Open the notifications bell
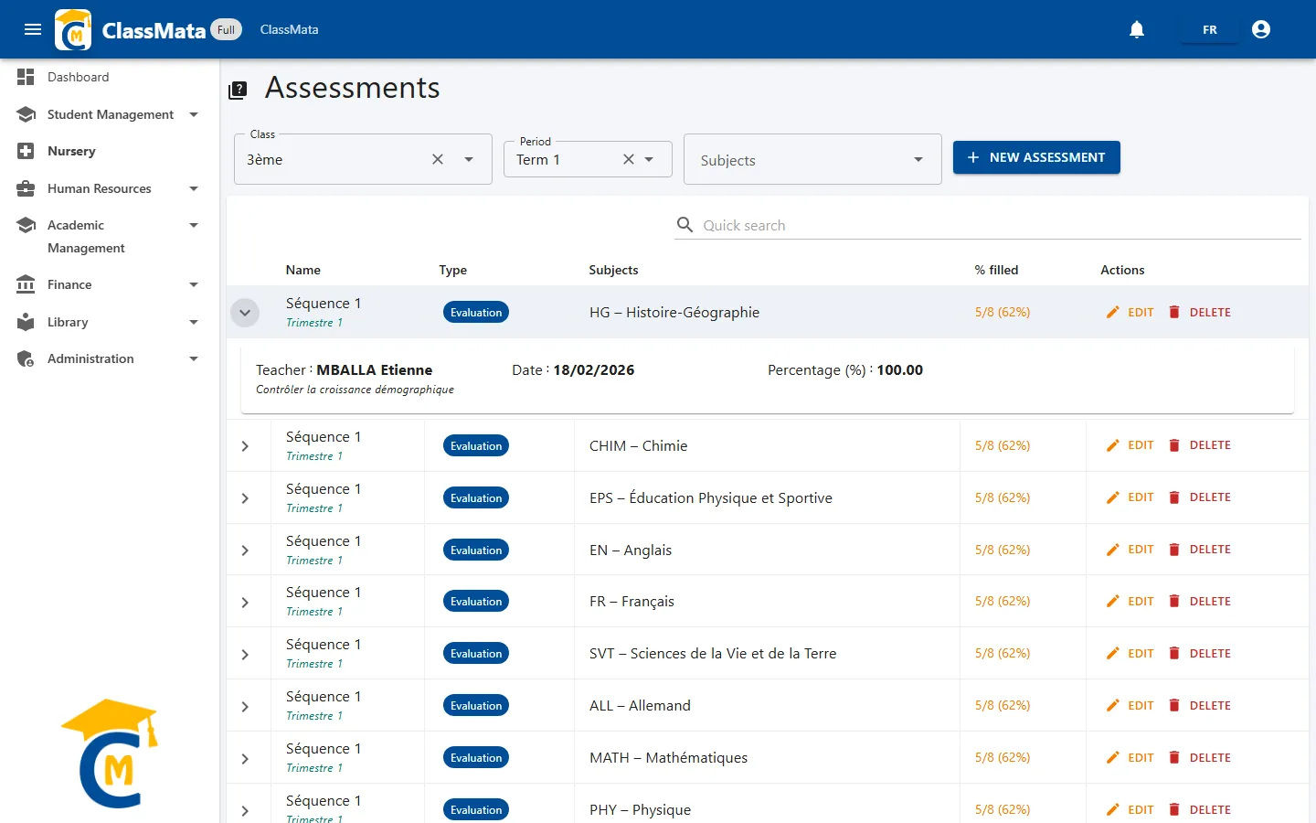This screenshot has height=823, width=1316. [x=1137, y=29]
